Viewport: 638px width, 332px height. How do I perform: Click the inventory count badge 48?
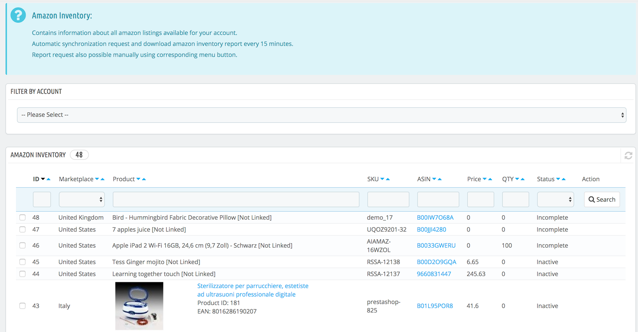point(79,155)
